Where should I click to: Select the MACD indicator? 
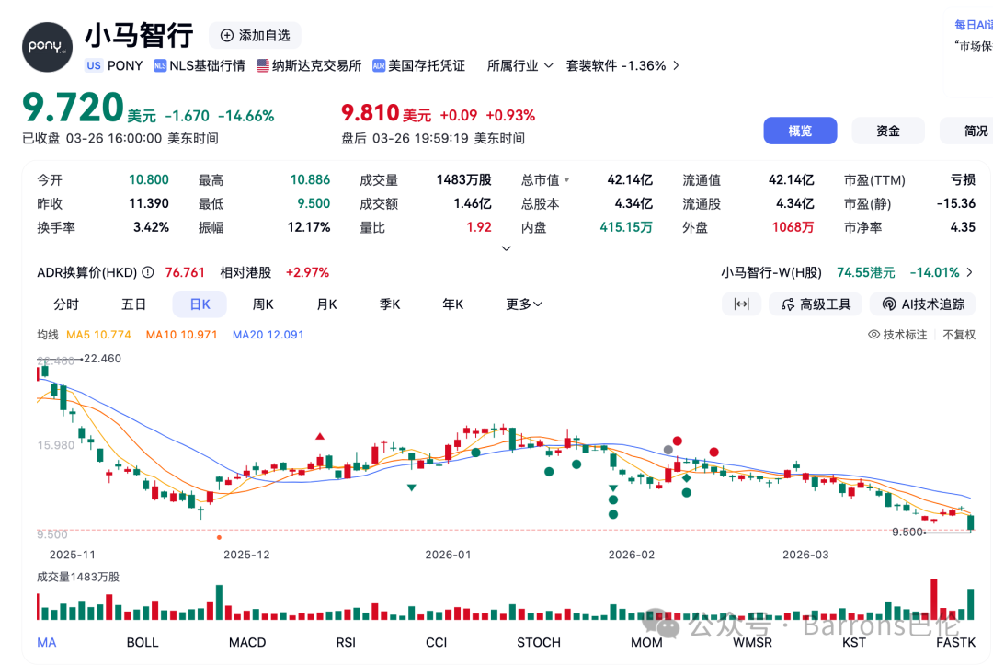coord(247,642)
